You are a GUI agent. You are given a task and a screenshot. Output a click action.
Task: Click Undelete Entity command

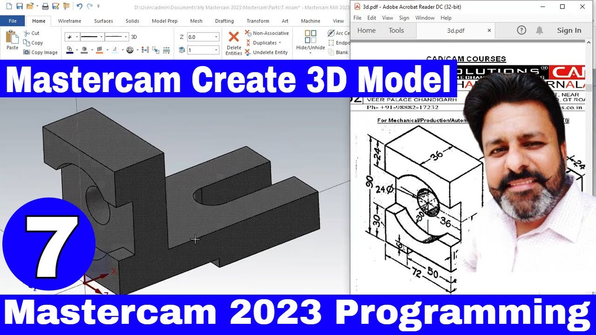pos(266,52)
